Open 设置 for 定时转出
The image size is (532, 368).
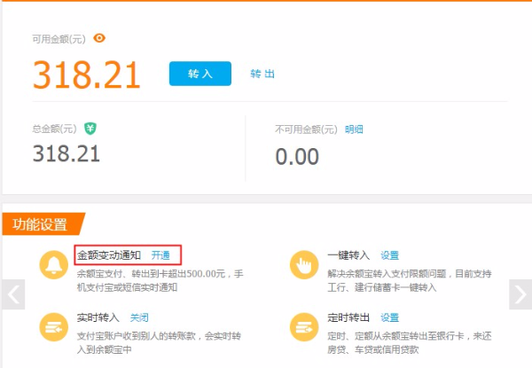pyautogui.click(x=390, y=317)
